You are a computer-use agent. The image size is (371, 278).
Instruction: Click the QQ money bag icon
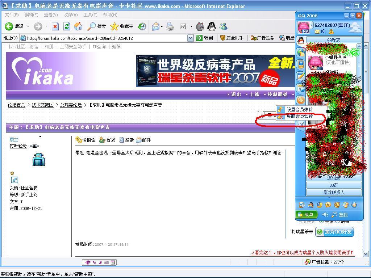click(x=331, y=31)
